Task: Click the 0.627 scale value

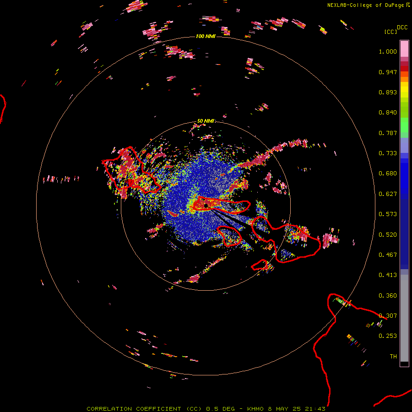Action: (388, 194)
